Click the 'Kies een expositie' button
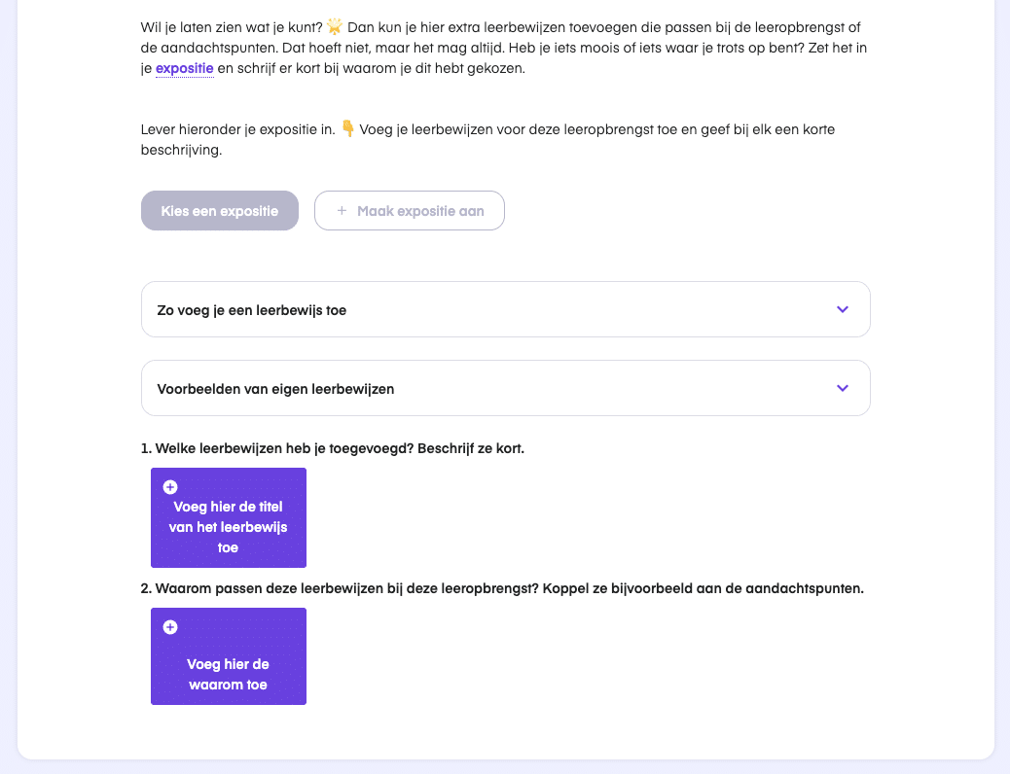Viewport: 1010px width, 774px height. (x=220, y=211)
